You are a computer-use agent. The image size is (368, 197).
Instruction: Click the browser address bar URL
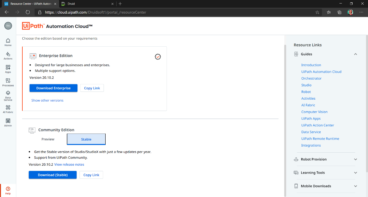pos(96,12)
